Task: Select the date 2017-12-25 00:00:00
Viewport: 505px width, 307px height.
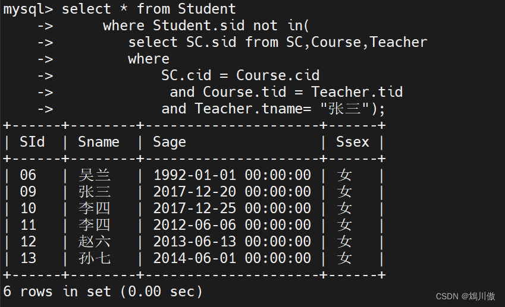Action: click(x=232, y=208)
